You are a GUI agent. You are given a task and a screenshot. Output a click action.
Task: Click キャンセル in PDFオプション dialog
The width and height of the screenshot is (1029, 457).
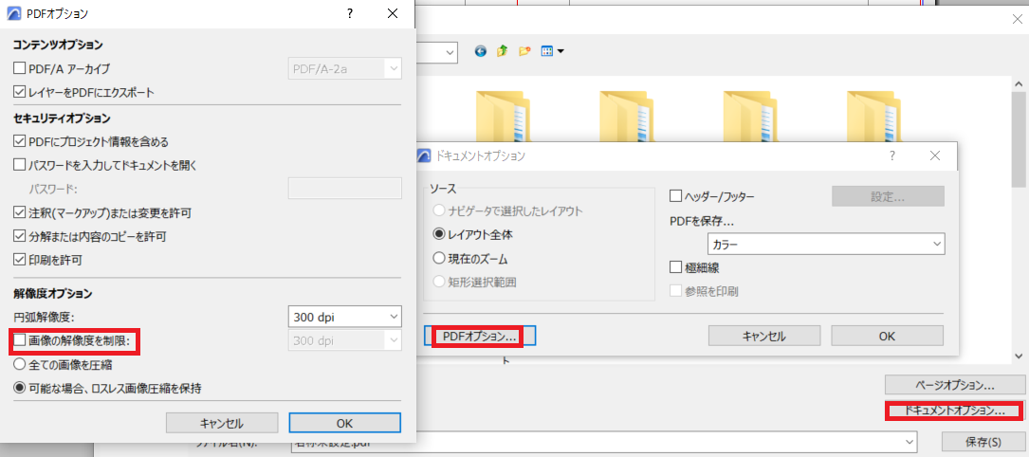(x=222, y=423)
